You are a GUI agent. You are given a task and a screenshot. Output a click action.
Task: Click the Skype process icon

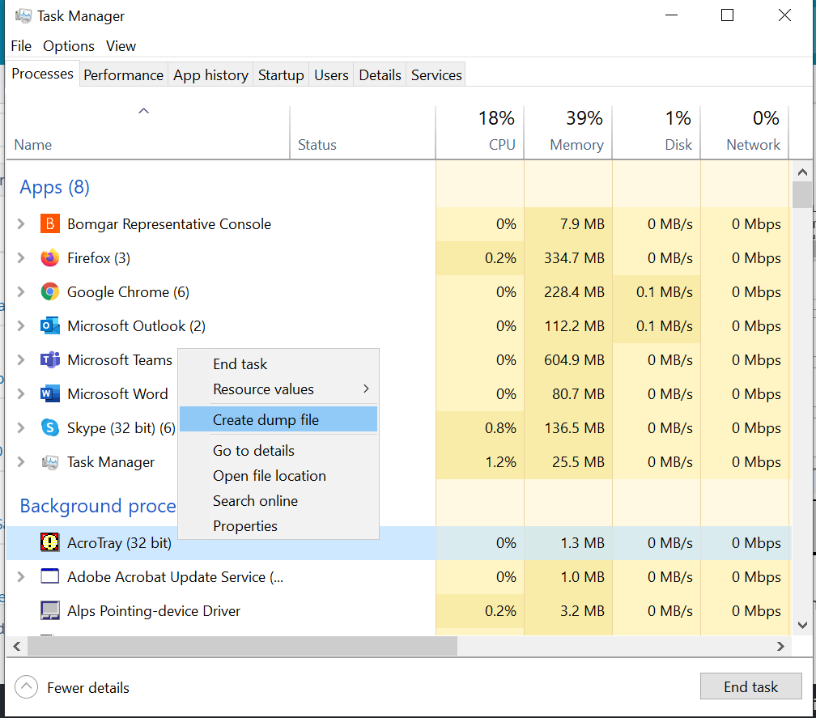[x=50, y=428]
